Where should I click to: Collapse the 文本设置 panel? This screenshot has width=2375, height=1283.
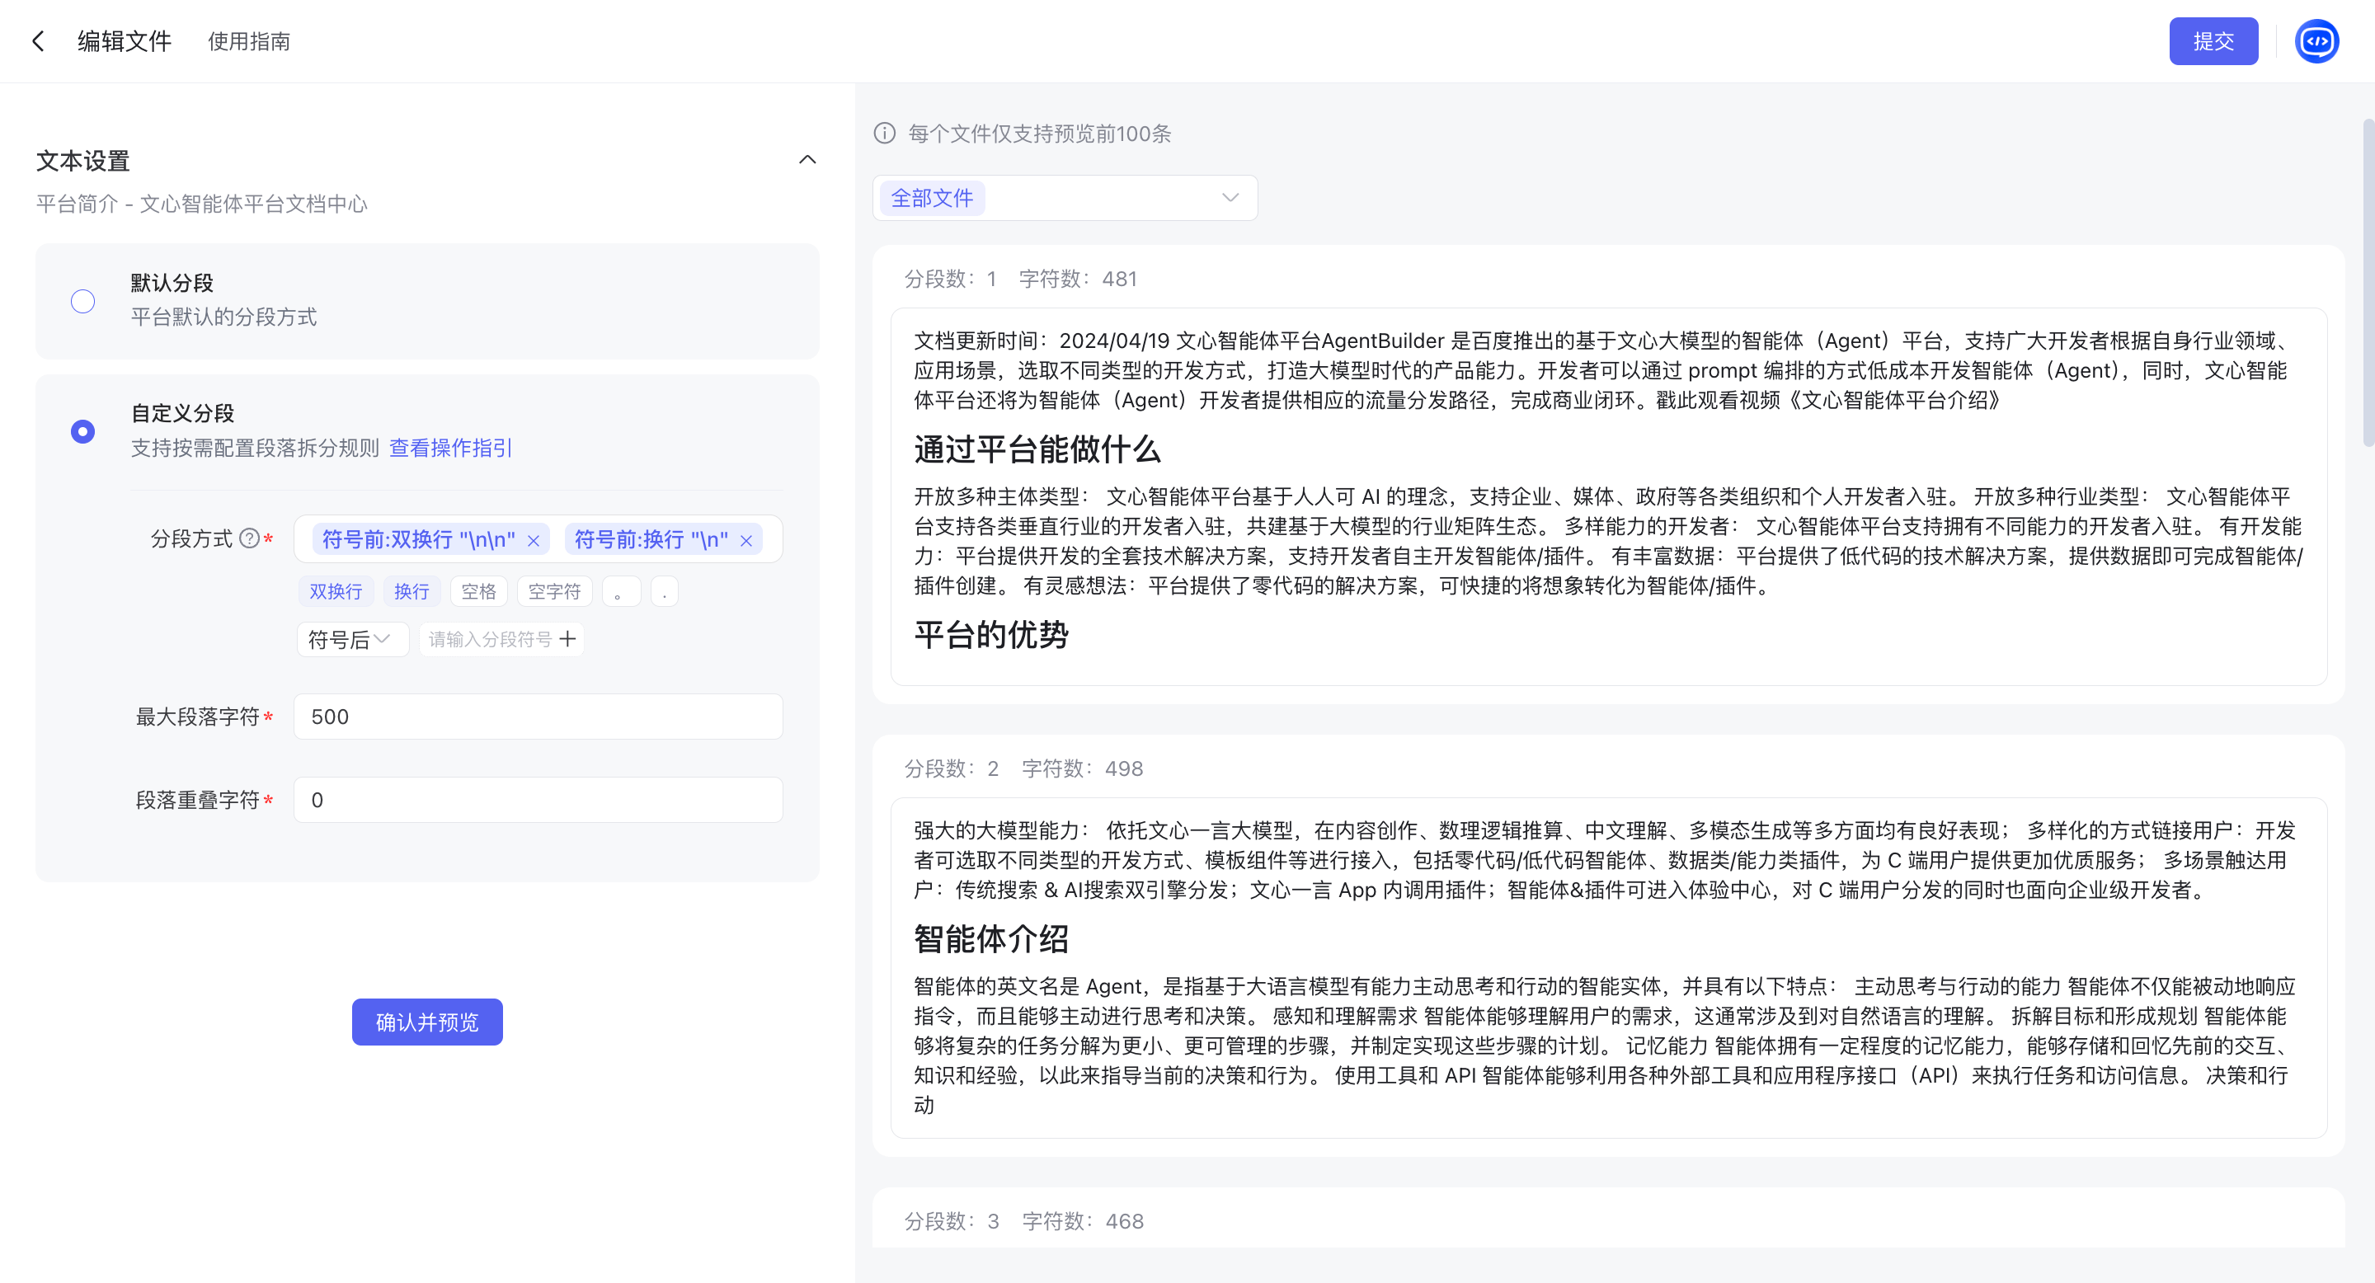click(808, 159)
